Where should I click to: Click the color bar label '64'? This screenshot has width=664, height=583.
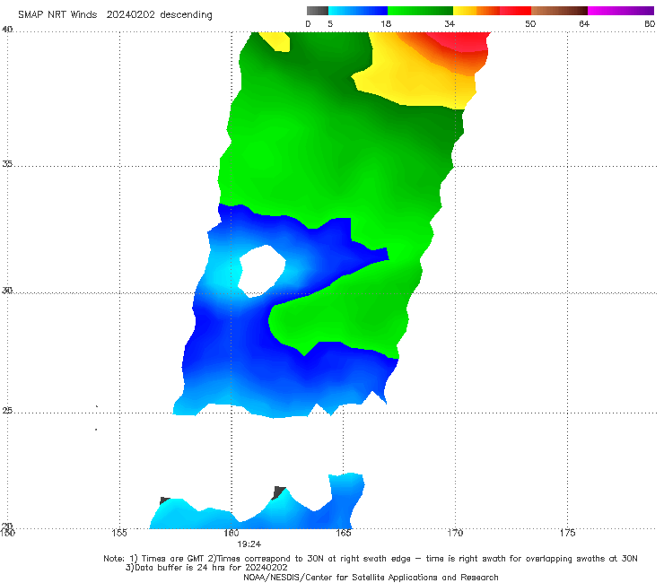584,23
